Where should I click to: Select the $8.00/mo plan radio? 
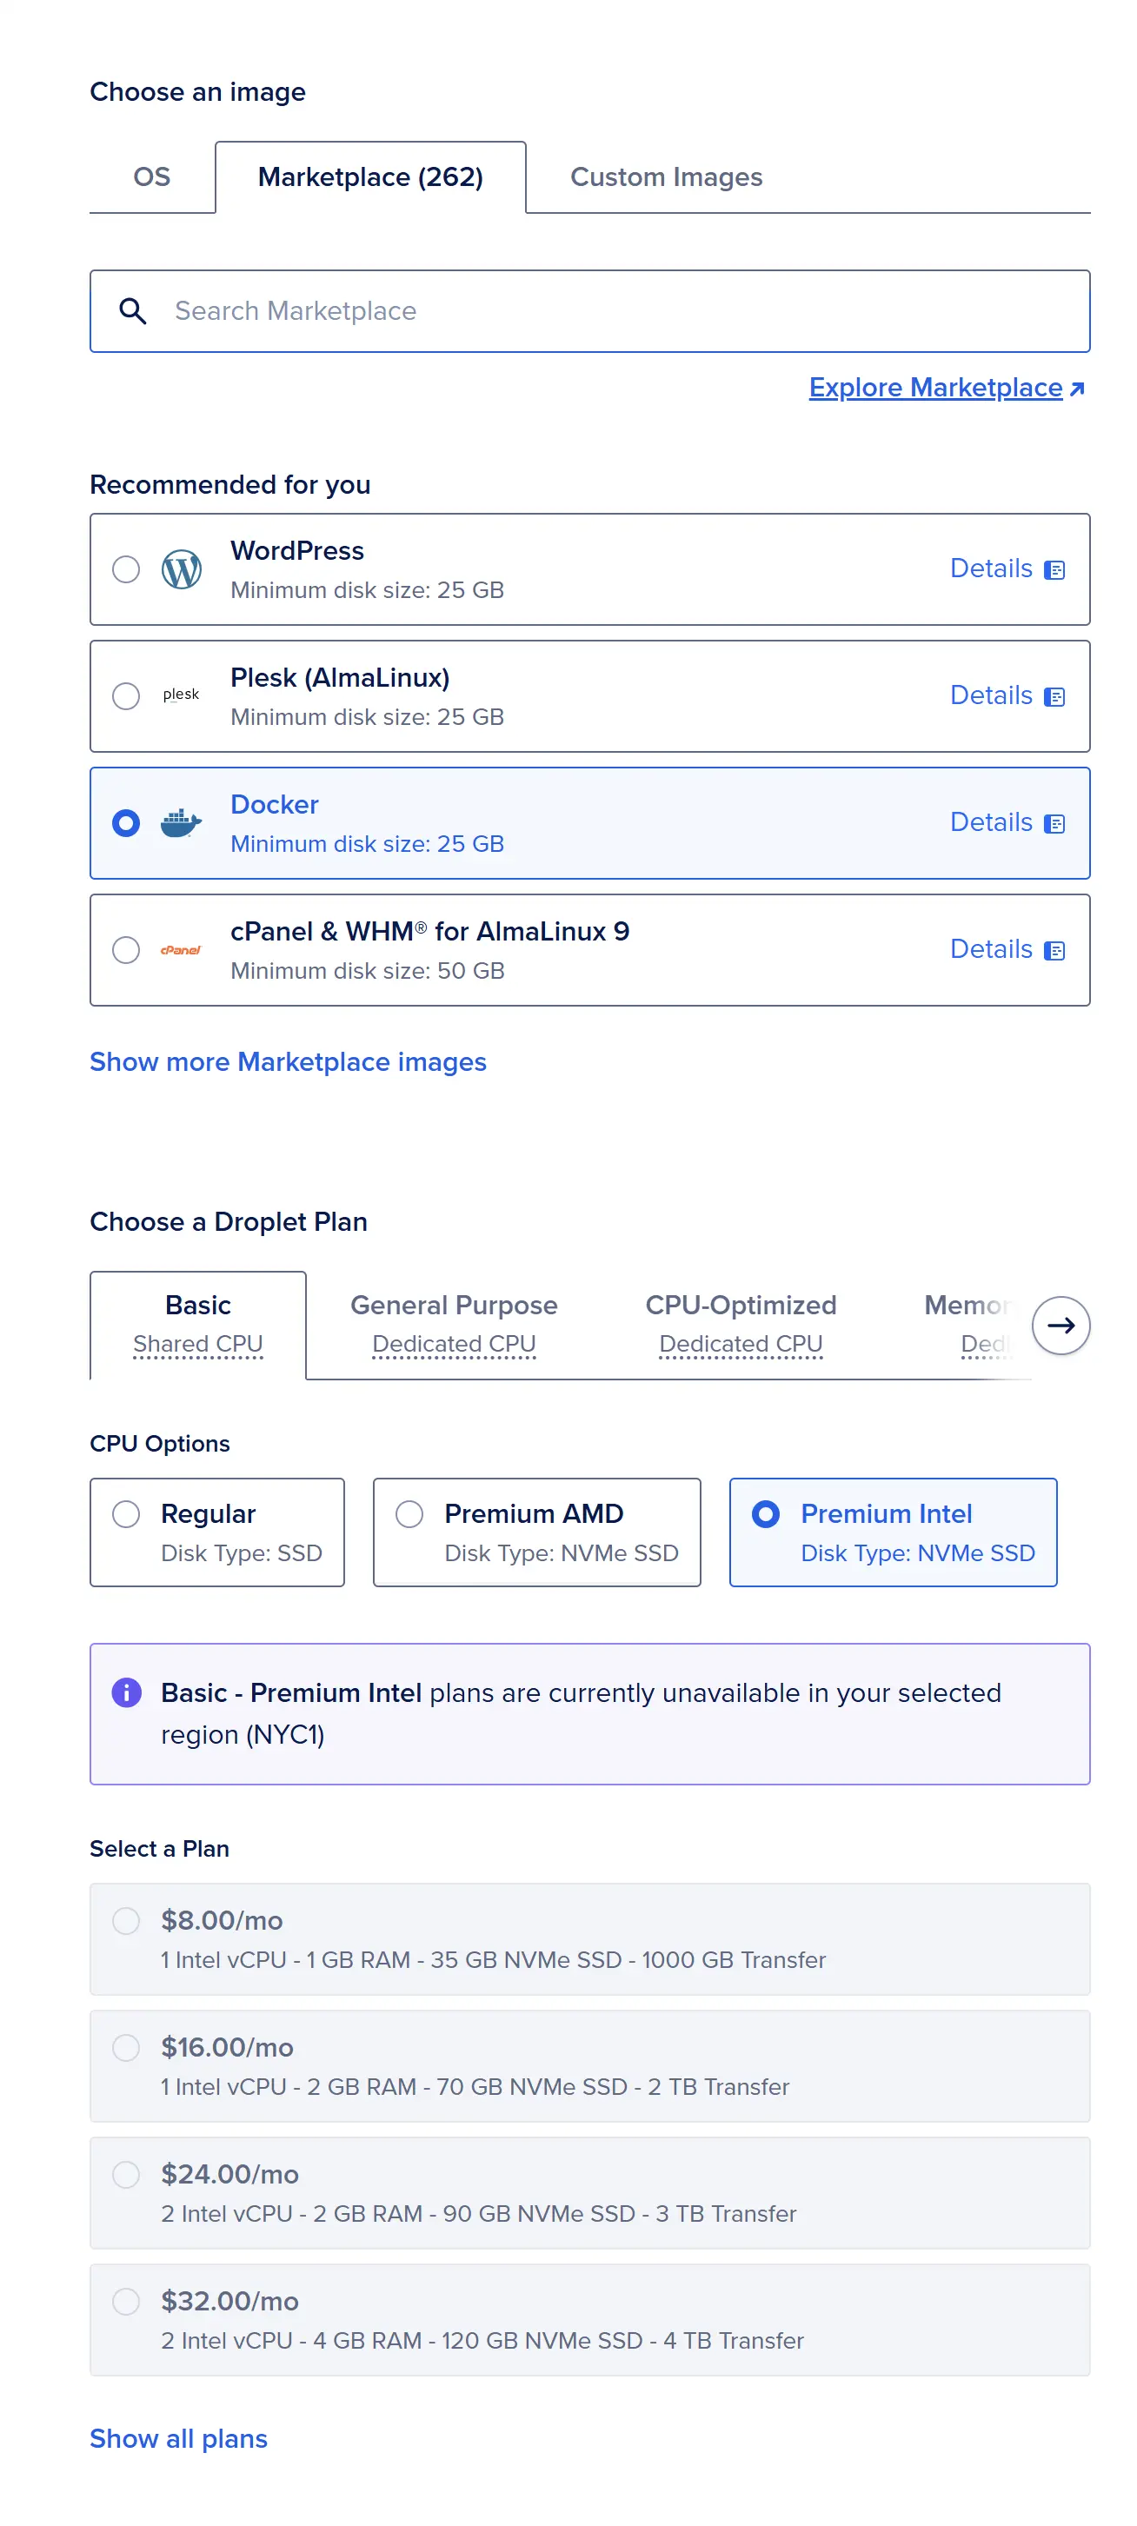click(x=125, y=1920)
